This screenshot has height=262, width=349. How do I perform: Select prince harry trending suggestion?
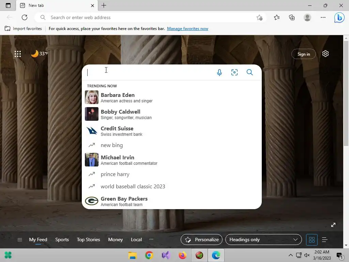click(172, 174)
